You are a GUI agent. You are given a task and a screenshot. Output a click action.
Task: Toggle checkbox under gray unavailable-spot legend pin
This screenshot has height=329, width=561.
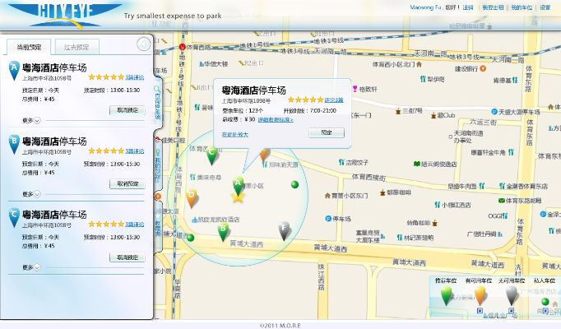click(x=512, y=311)
